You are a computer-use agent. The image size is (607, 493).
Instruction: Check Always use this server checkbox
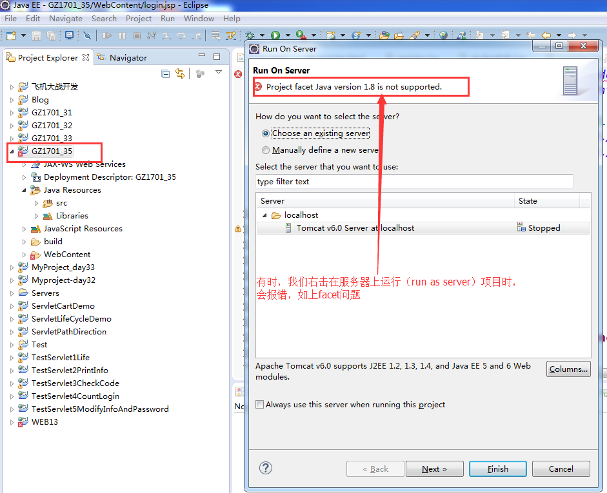(x=260, y=405)
